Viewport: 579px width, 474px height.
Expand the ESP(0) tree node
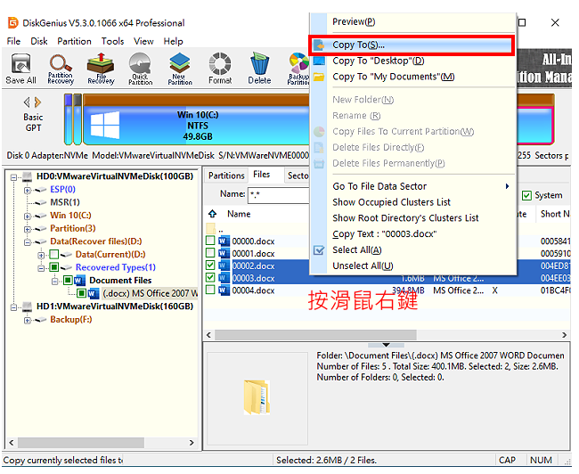(x=27, y=191)
